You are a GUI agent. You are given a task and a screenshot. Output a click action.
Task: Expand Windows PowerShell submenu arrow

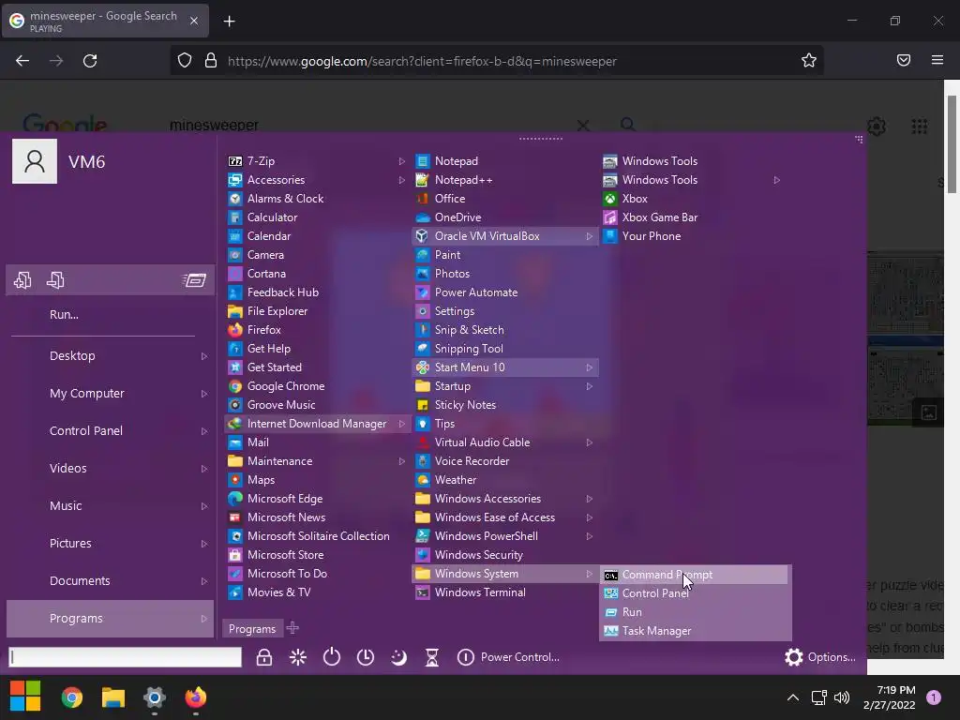[x=589, y=536]
